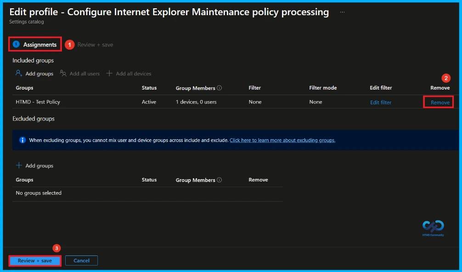Click the Included groups heading
Viewport: 462px width, 272px height.
[x=33, y=60]
